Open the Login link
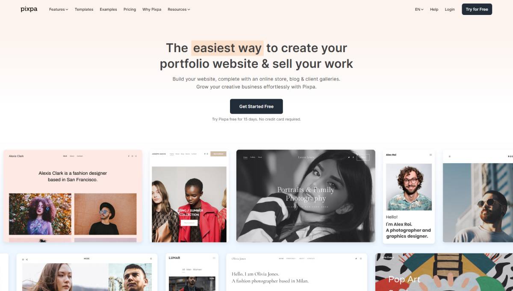This screenshot has width=513, height=291. click(x=450, y=9)
